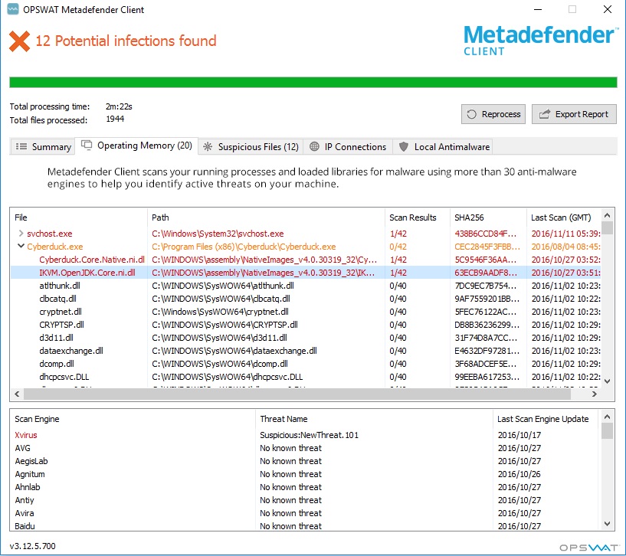
Task: Open the Suspicious Files (12) tab
Action: [251, 146]
